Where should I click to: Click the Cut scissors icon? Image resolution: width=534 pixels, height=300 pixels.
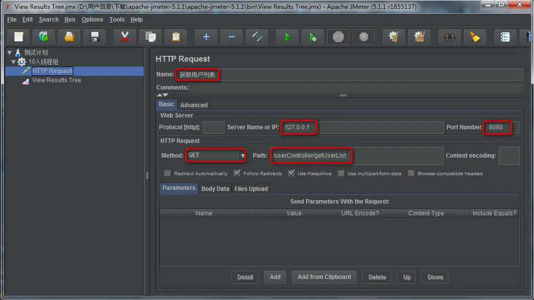click(x=125, y=37)
